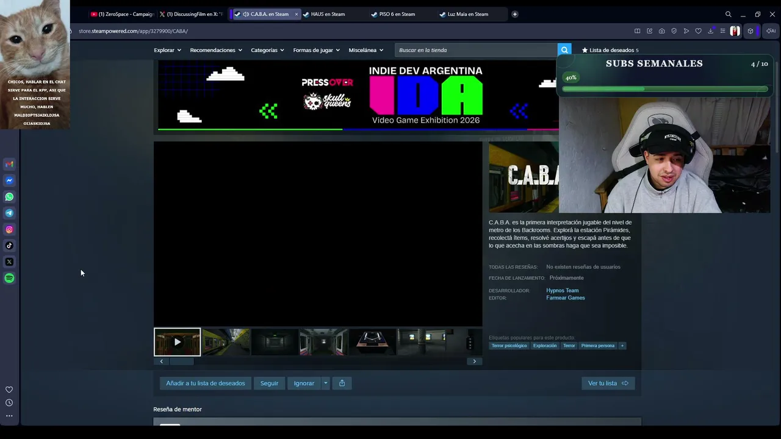Open WhatsApp in the sidebar

(9, 197)
